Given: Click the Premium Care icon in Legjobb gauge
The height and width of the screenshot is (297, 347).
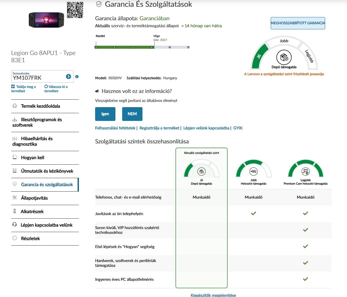Looking at the screenshot, I should pyautogui.click(x=306, y=171).
